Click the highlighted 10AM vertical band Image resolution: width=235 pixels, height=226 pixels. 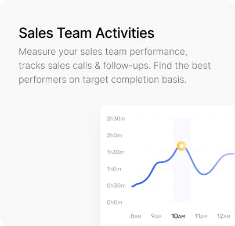(182, 160)
